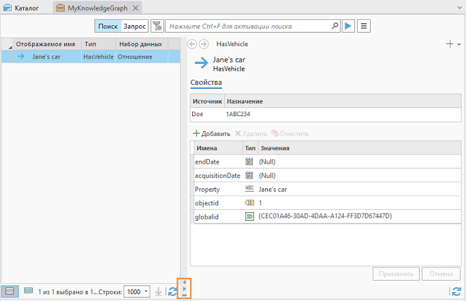Click the forward navigation arrow in details panel
Image resolution: width=466 pixels, height=301 pixels.
click(204, 44)
